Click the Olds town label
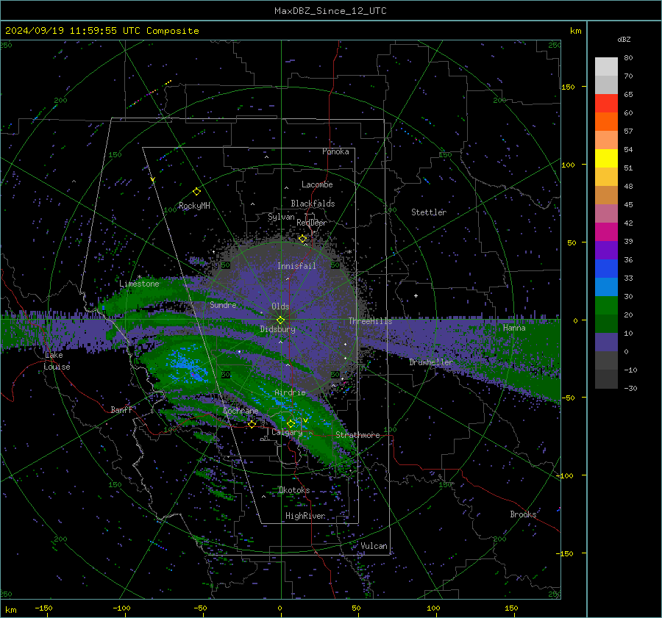The width and height of the screenshot is (662, 618). 280,306
